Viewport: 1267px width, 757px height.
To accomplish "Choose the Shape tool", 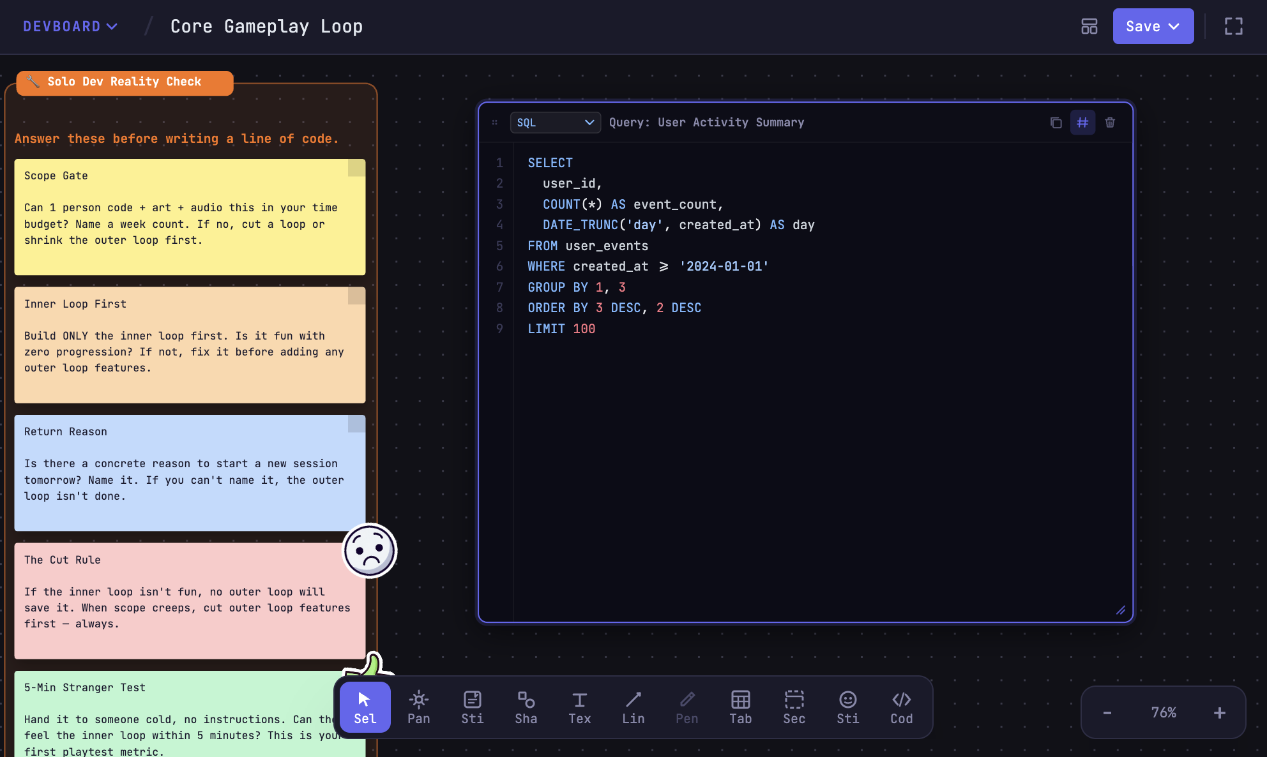I will pos(526,707).
